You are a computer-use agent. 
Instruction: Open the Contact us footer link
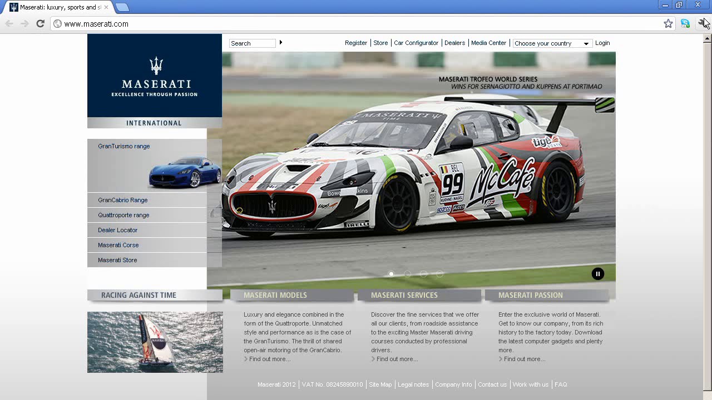492,384
